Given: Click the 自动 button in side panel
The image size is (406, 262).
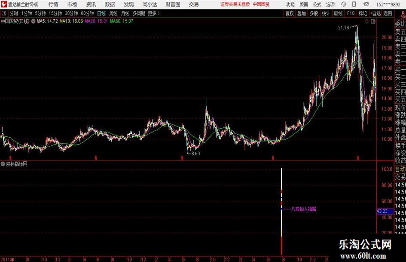Looking at the screenshot, I should coord(400,169).
